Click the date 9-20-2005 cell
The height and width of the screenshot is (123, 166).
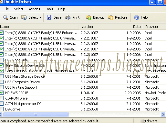click(x=132, y=93)
